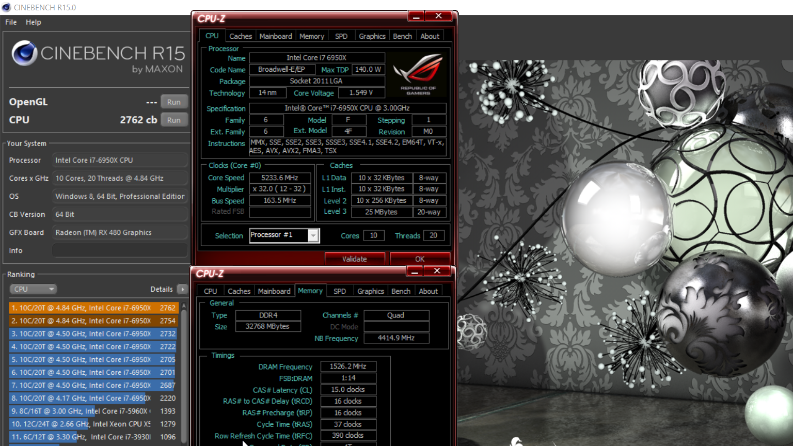
Task: Click the Details label in Ranking
Action: coord(162,289)
